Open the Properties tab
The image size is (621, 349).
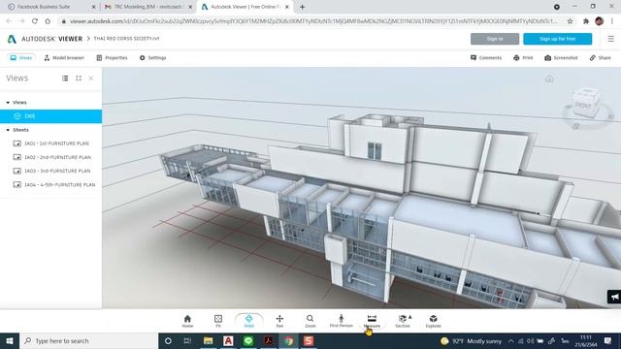tap(112, 58)
